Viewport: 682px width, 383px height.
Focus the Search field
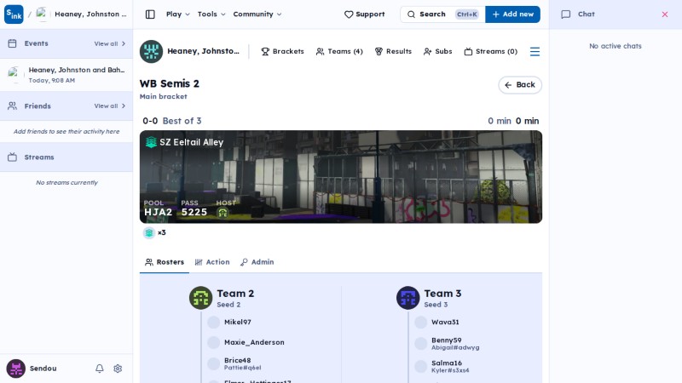pos(442,14)
